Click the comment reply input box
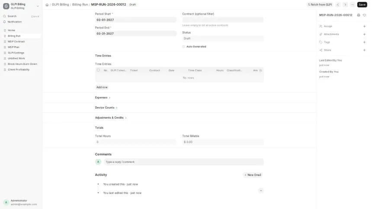 pyautogui.click(x=184, y=162)
